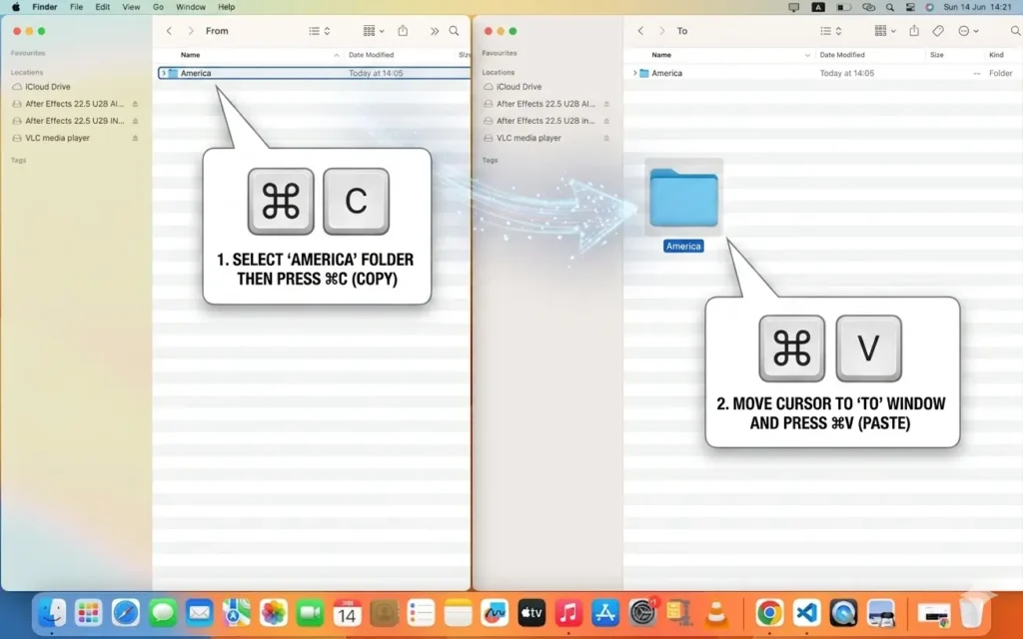This screenshot has height=639, width=1023.
Task: Launch Google Chrome from the Dock
Action: coord(769,613)
